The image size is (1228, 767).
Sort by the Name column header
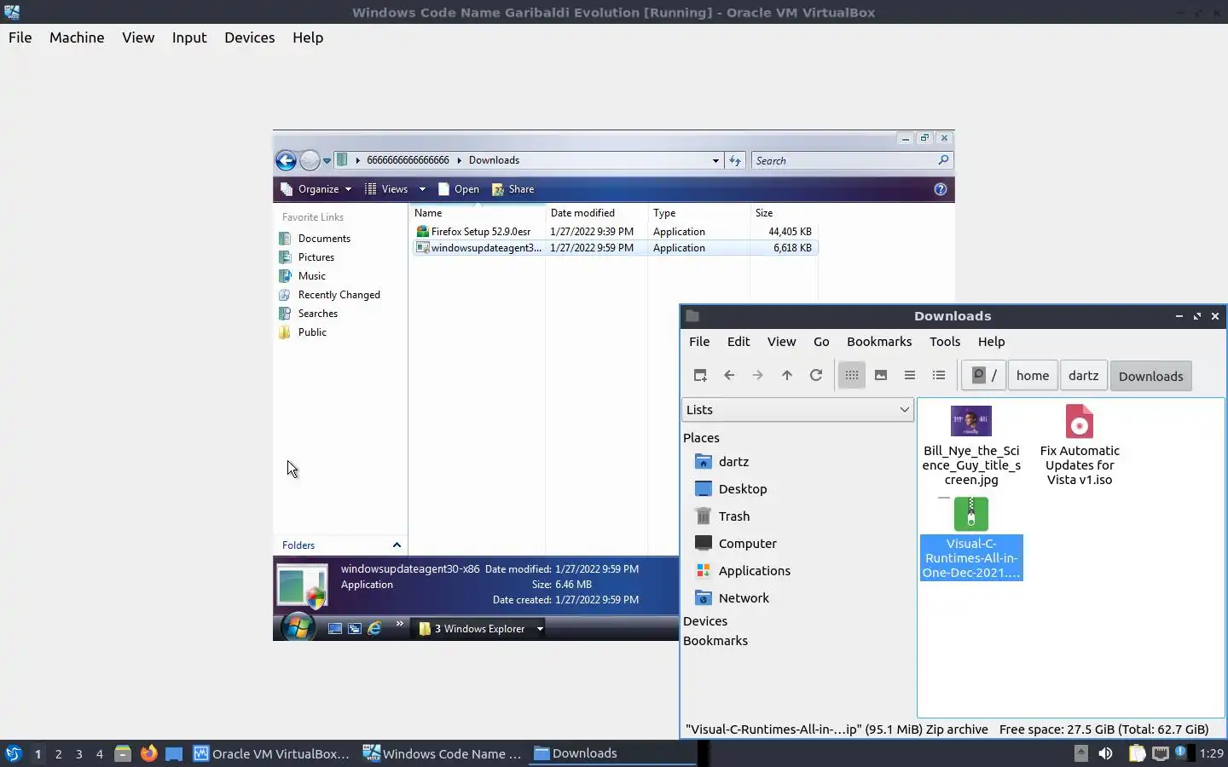(x=478, y=213)
